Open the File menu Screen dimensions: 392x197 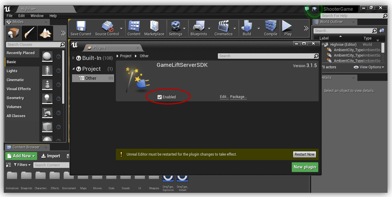10,16
